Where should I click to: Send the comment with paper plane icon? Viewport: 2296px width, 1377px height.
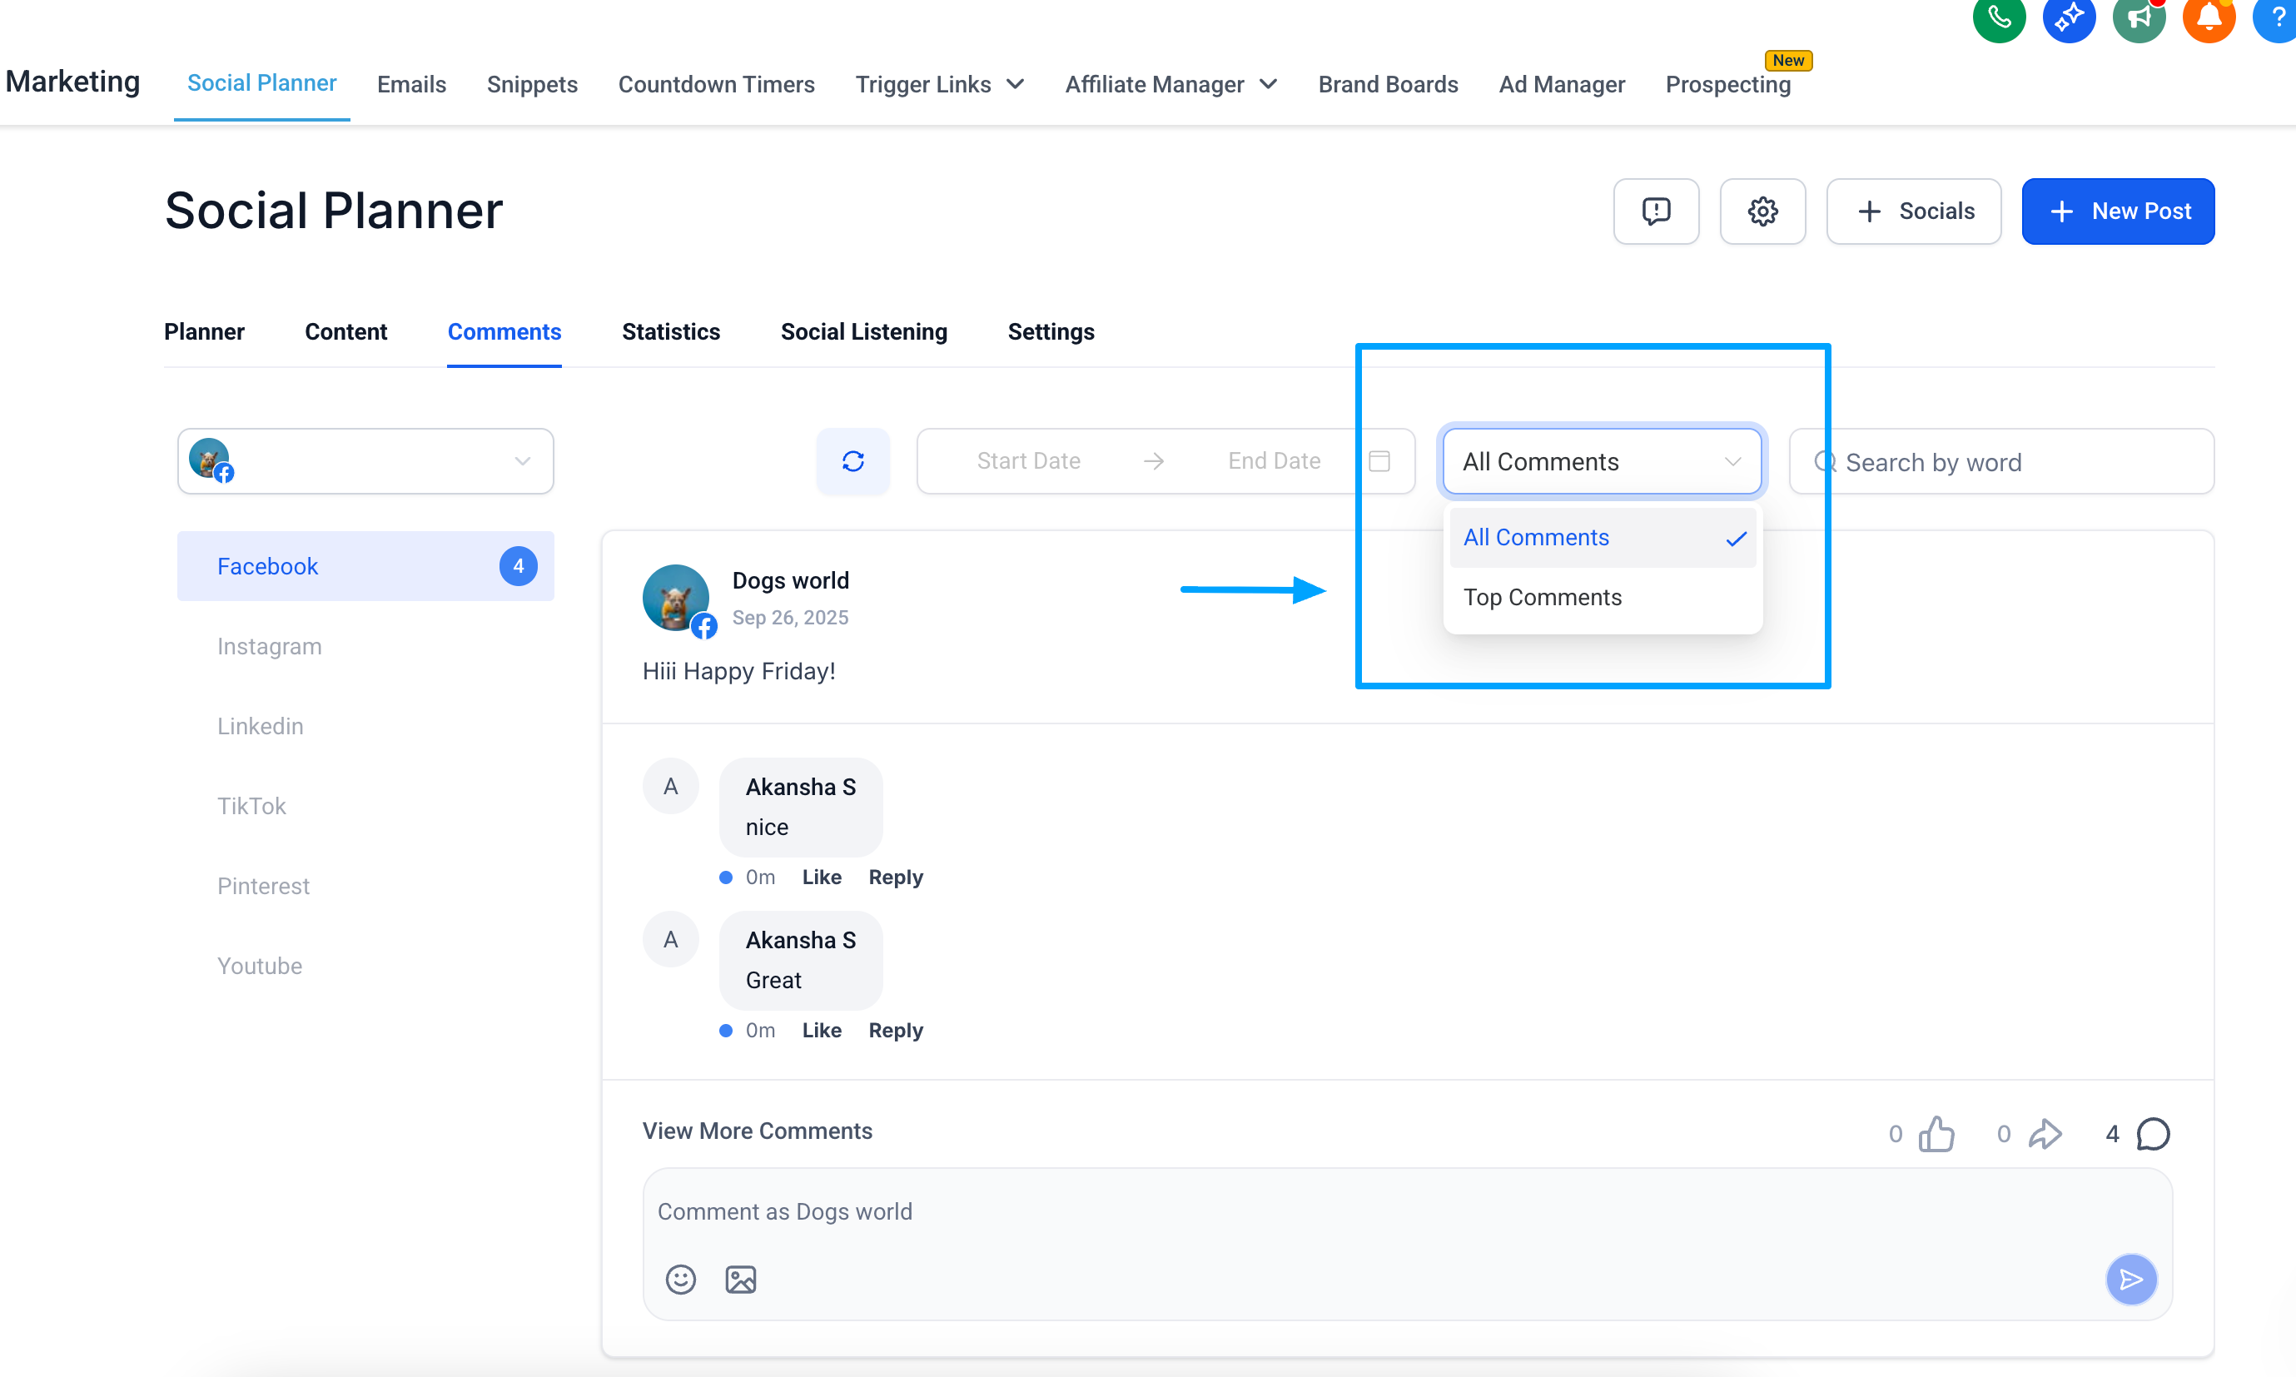click(x=2130, y=1280)
